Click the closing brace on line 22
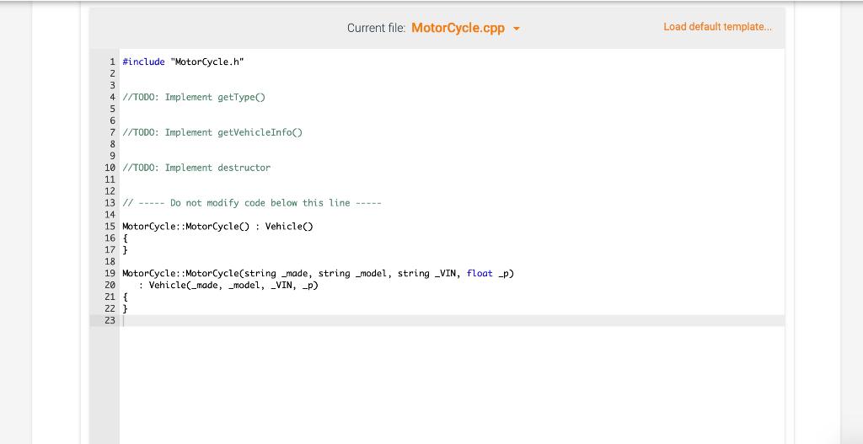863x444 pixels. coord(125,308)
